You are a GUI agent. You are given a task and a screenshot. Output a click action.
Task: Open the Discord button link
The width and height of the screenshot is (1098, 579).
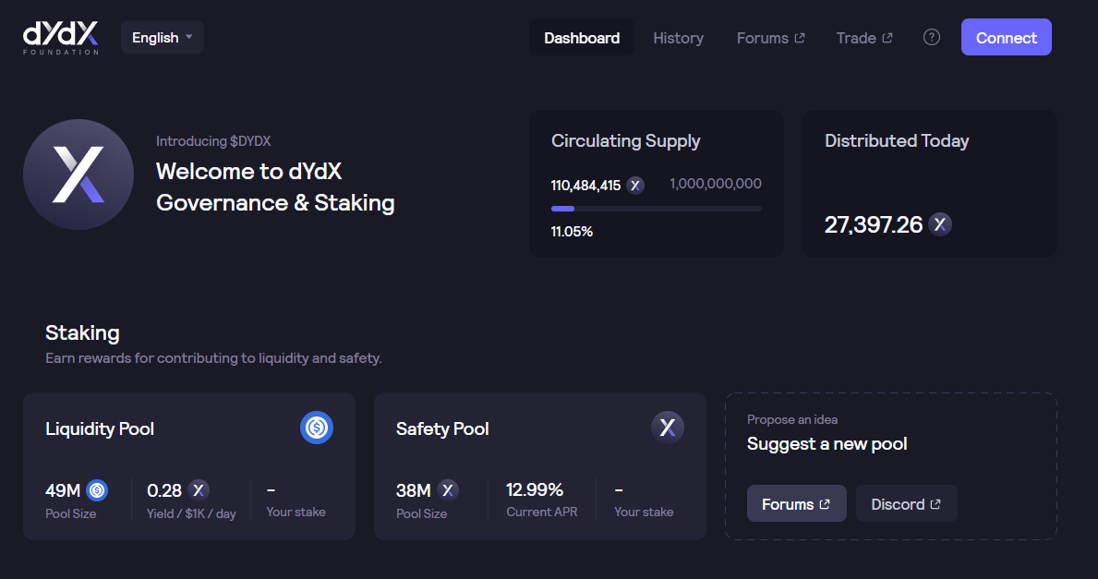tap(906, 504)
